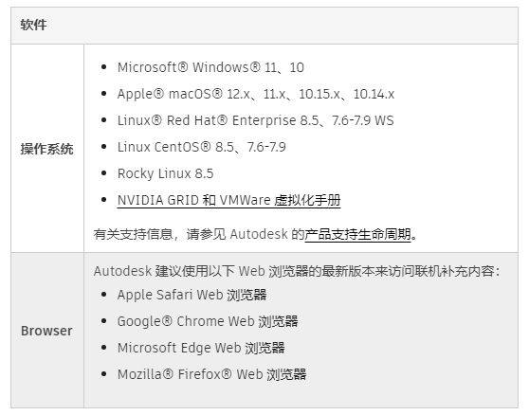Image resolution: width=529 pixels, height=415 pixels.
Task: Click the 软件 table header
Action: click(33, 25)
